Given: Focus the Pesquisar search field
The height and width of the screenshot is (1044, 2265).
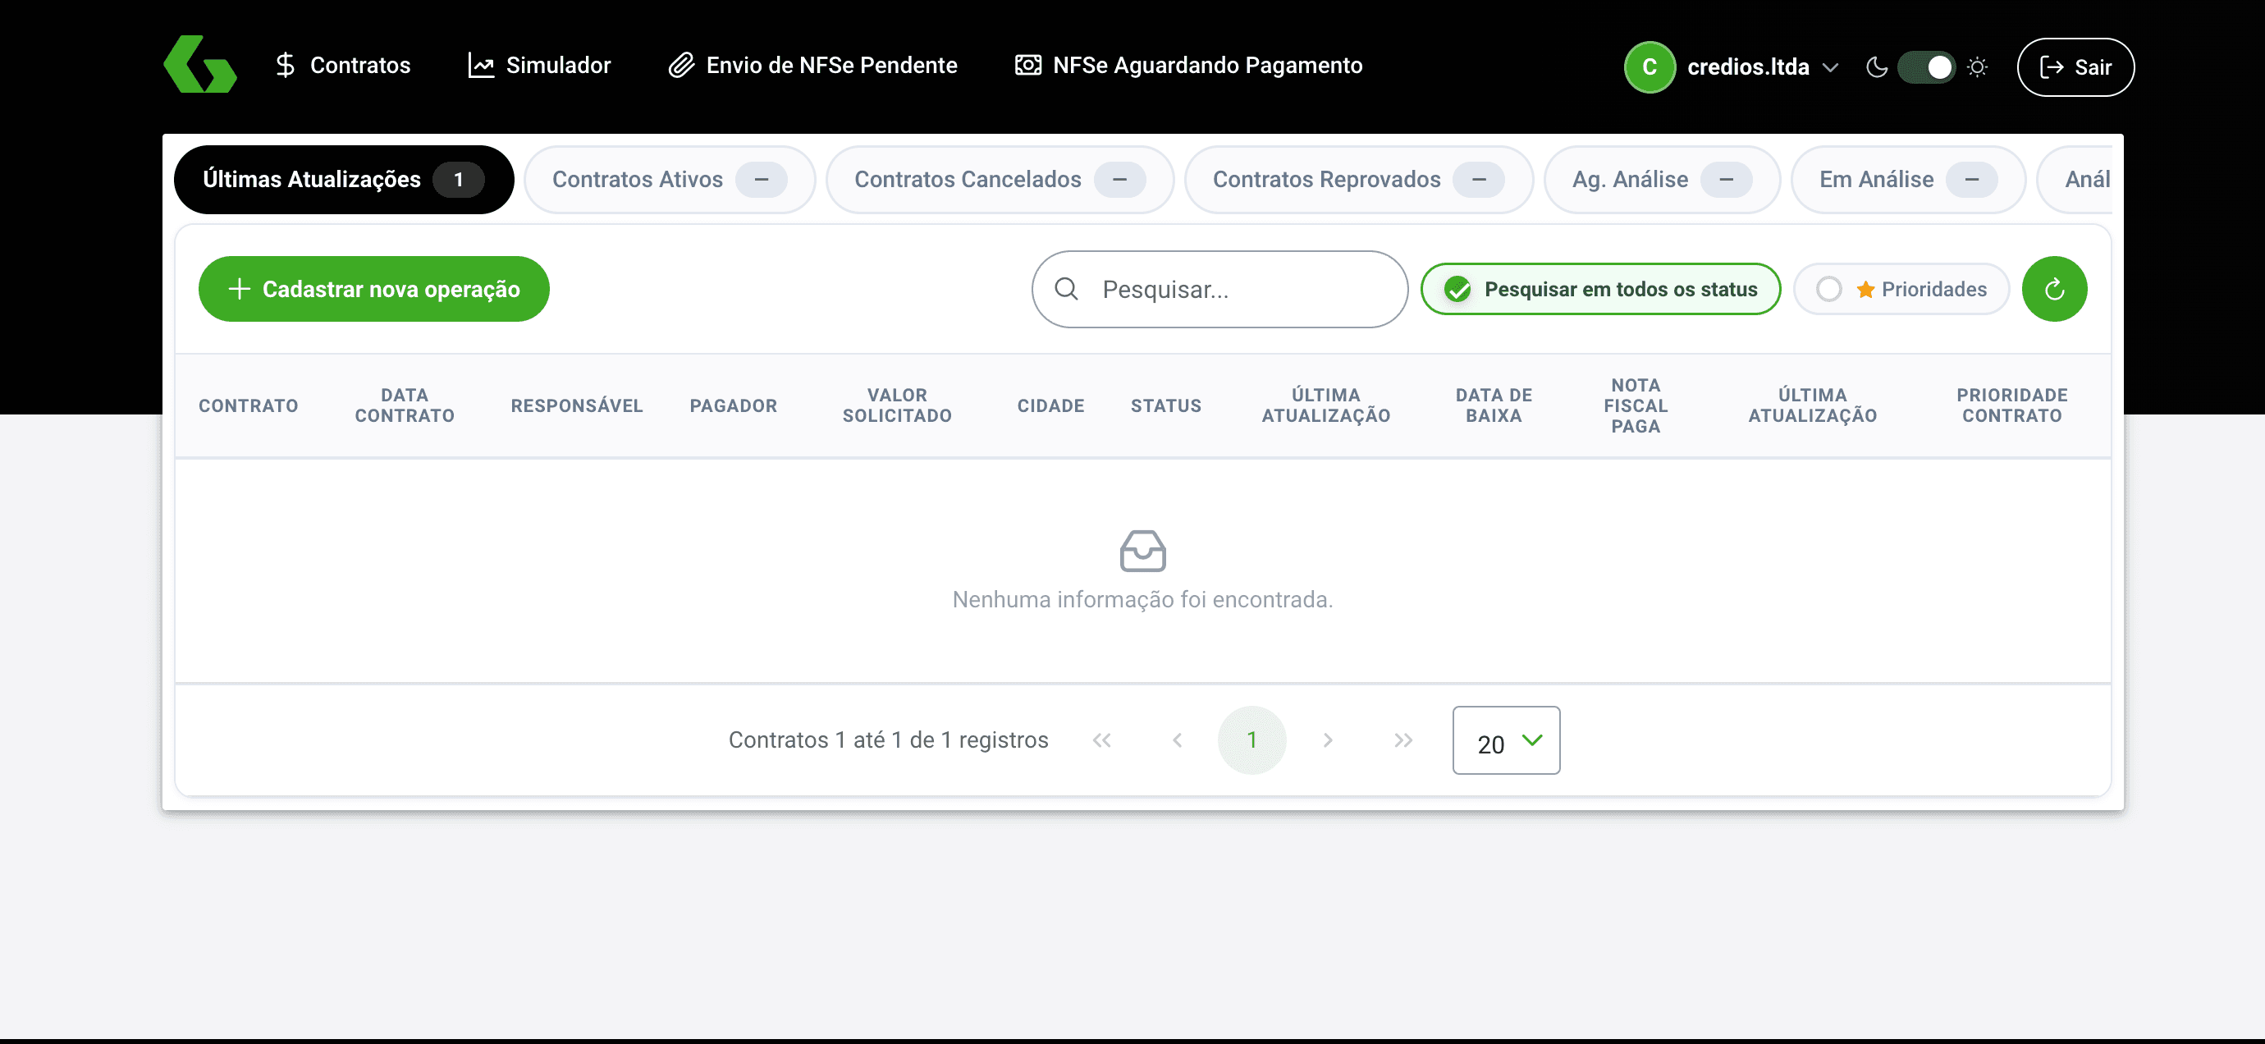Looking at the screenshot, I should (1219, 290).
